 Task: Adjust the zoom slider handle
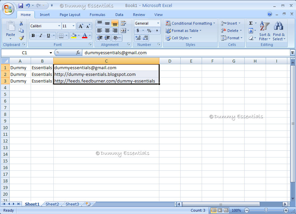coord(266,210)
